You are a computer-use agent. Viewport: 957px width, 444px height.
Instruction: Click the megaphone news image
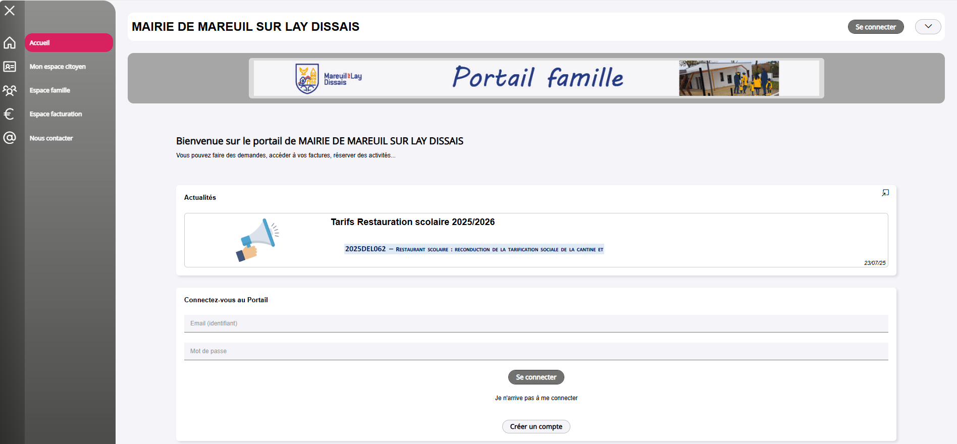(257, 240)
